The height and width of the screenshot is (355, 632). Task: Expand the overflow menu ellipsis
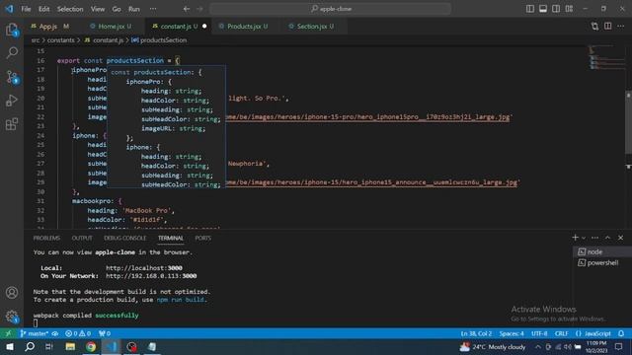tap(153, 9)
